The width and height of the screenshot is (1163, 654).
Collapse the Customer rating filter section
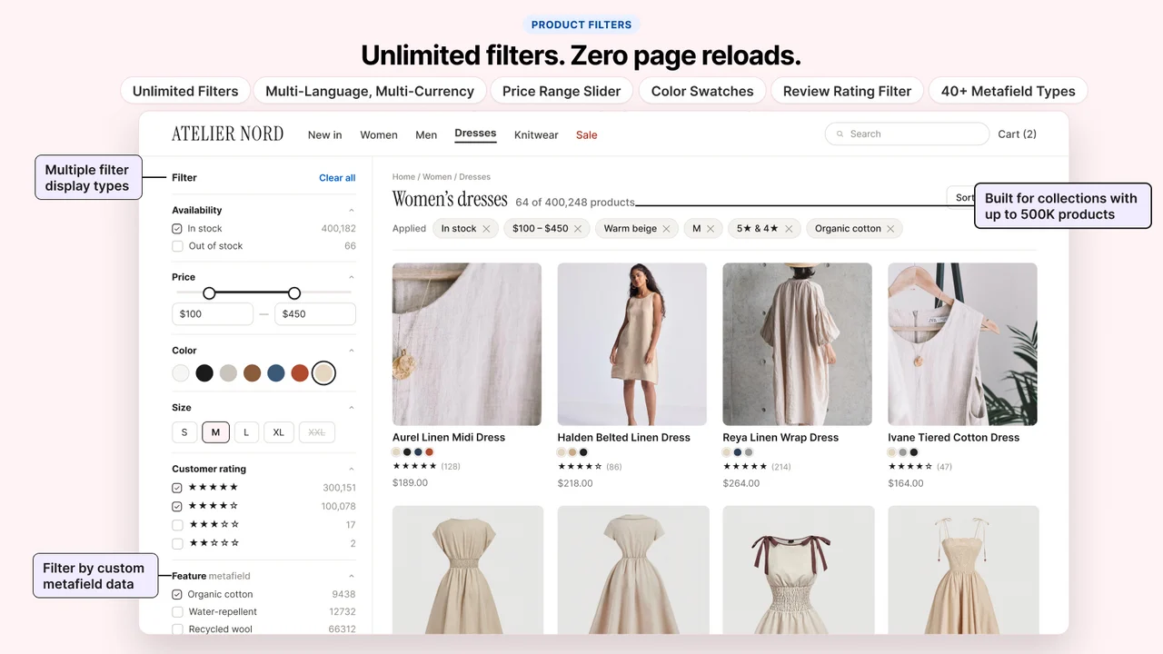click(x=352, y=470)
